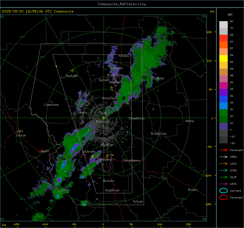Click the Vulcan town label
Screen dimensions: 244x228
(x=138, y=201)
